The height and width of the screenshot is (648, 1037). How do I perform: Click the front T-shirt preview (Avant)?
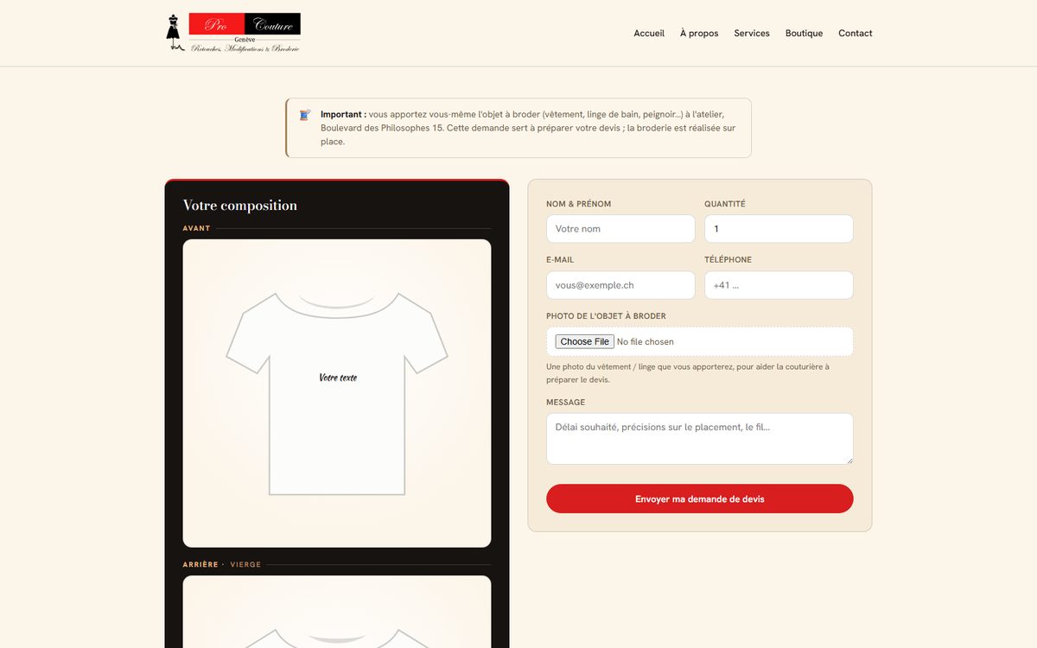click(x=337, y=393)
